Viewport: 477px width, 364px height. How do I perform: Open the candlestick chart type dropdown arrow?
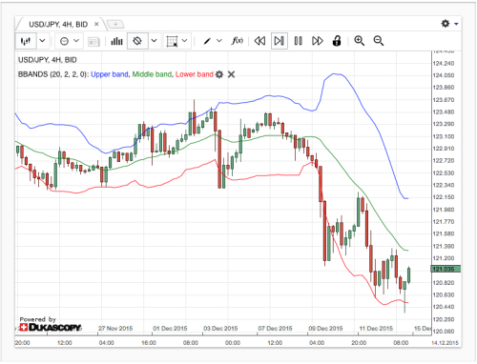pyautogui.click(x=42, y=41)
